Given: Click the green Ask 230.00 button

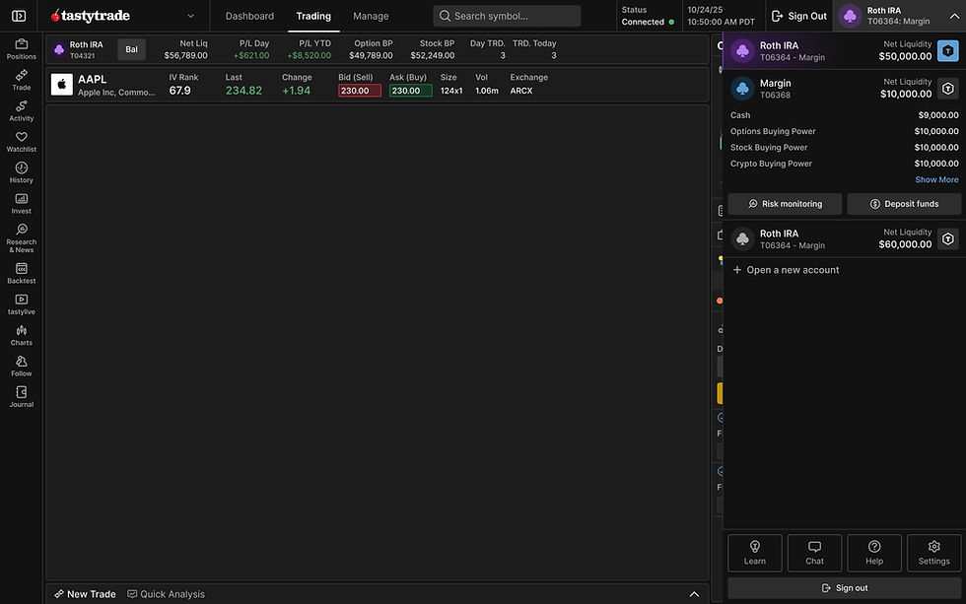Looking at the screenshot, I should [x=410, y=91].
